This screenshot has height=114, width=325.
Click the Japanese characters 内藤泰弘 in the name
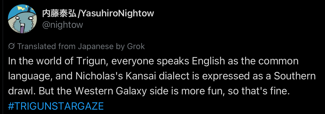click(x=59, y=13)
